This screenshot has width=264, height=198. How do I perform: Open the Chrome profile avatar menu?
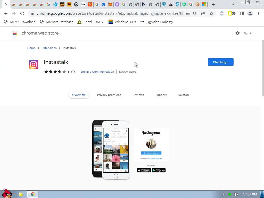click(x=250, y=13)
